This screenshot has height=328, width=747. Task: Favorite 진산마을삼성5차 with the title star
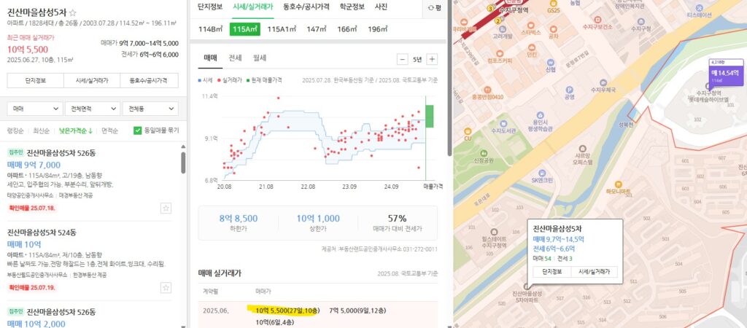pos(73,13)
